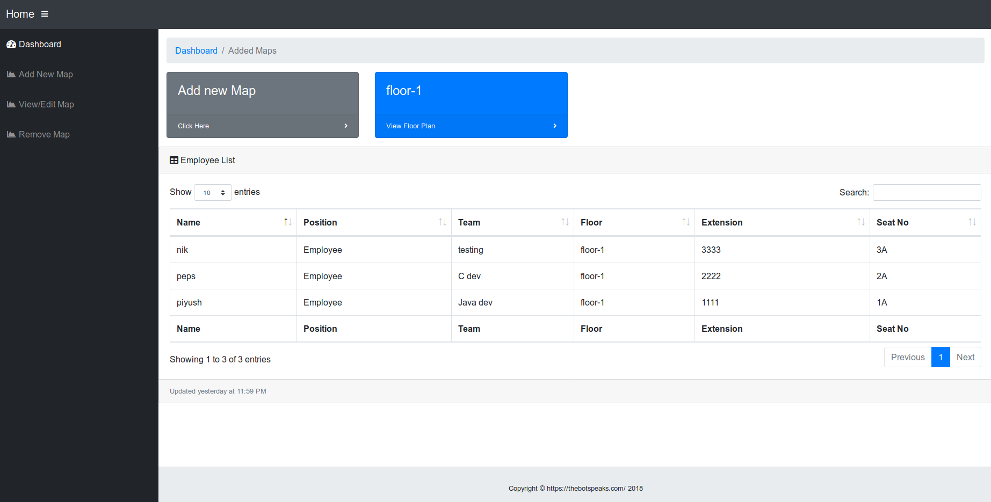The image size is (991, 502).
Task: Sort table by Seat No column
Action: 925,222
